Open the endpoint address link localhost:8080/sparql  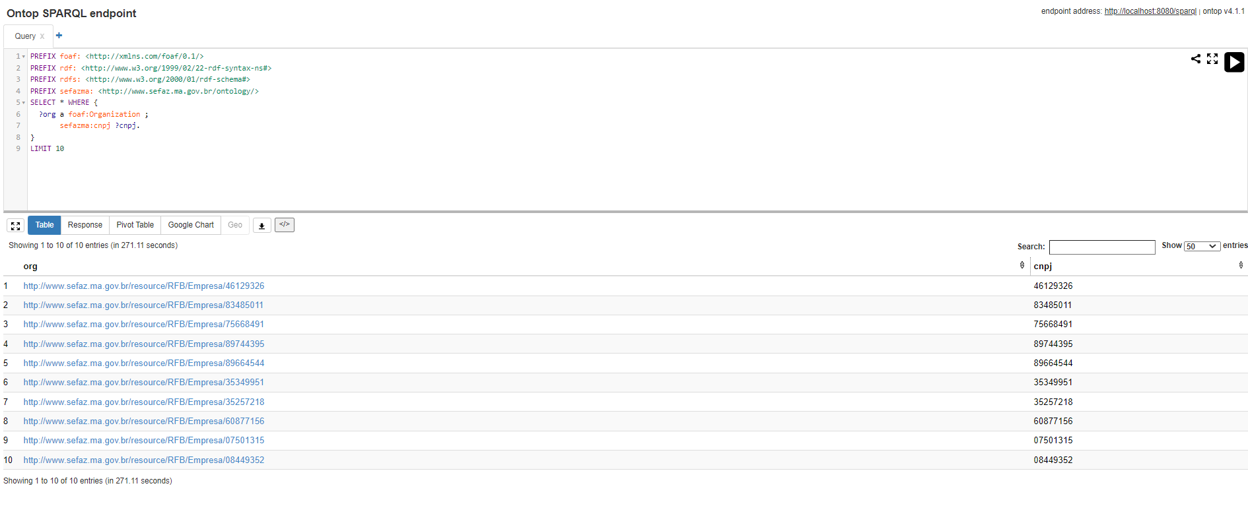[x=1150, y=11]
